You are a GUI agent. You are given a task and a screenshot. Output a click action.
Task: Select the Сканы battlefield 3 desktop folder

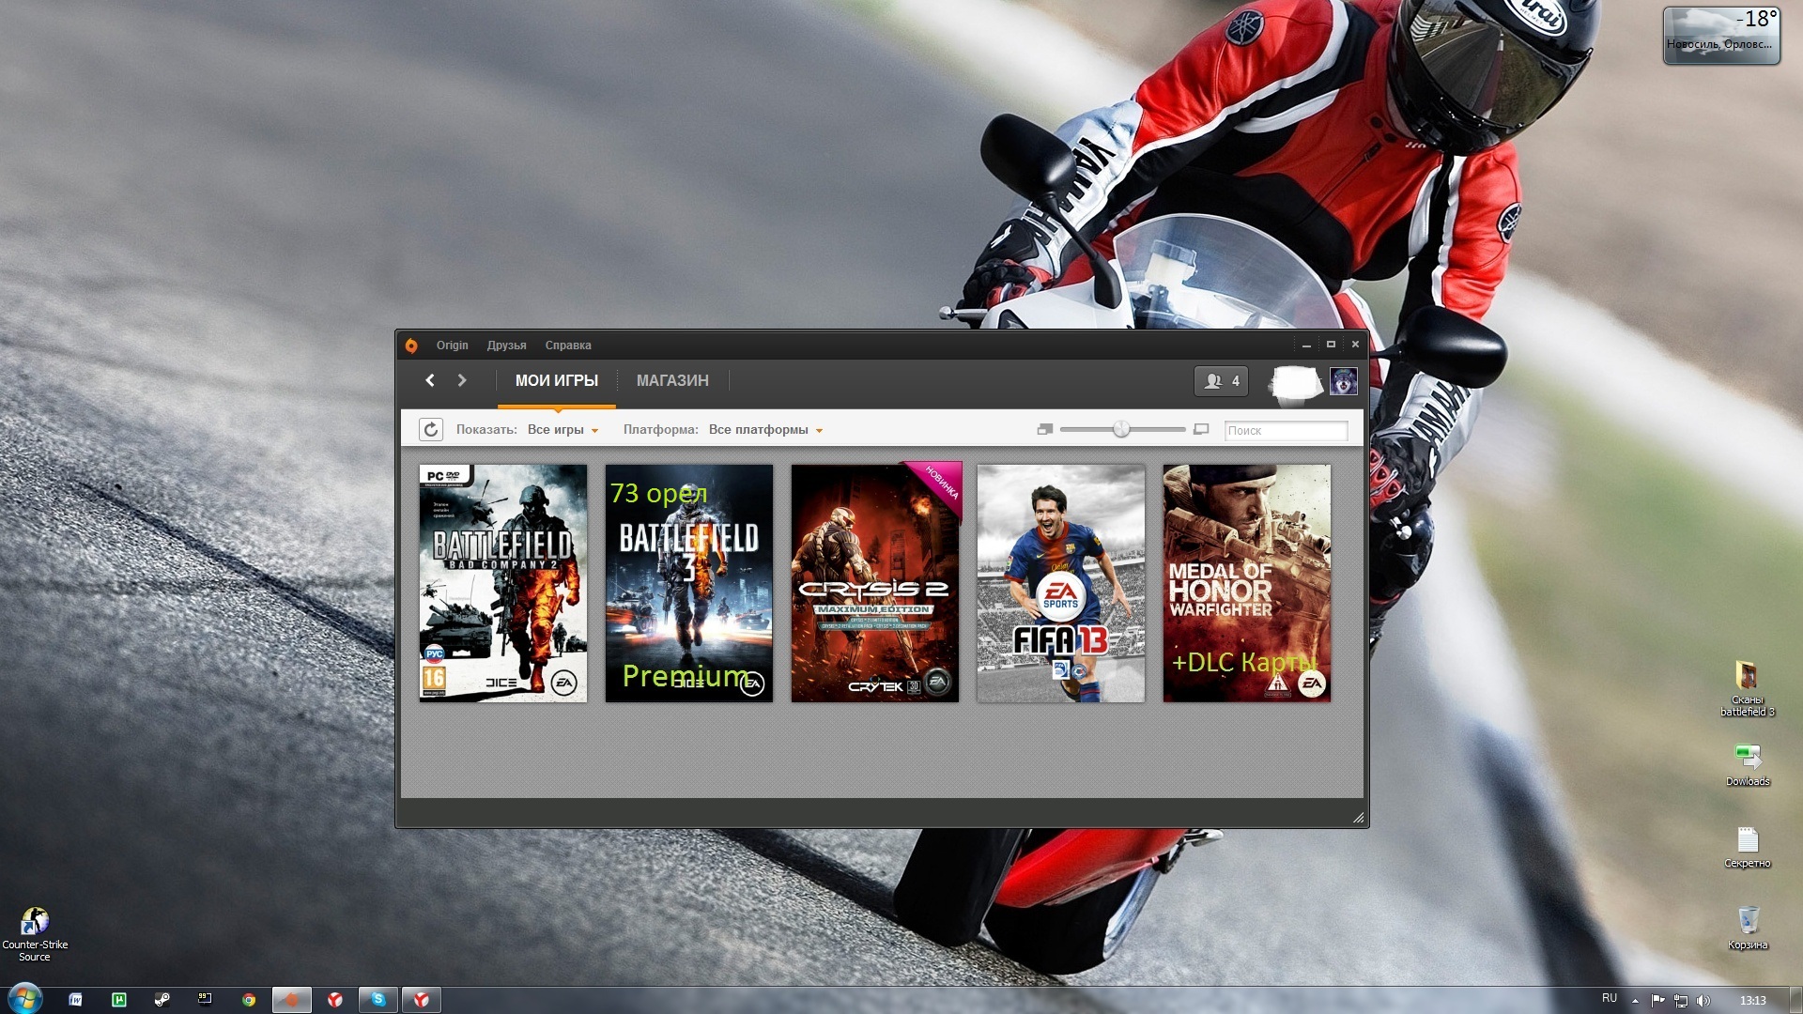1747,689
